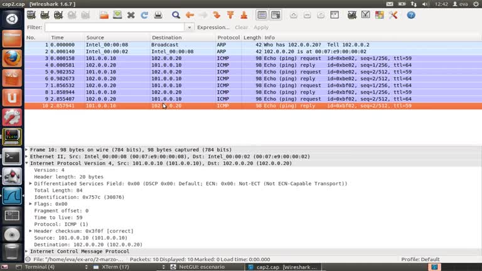482x271 pixels.
Task: Restart the running capture
Action: (x=85, y=15)
